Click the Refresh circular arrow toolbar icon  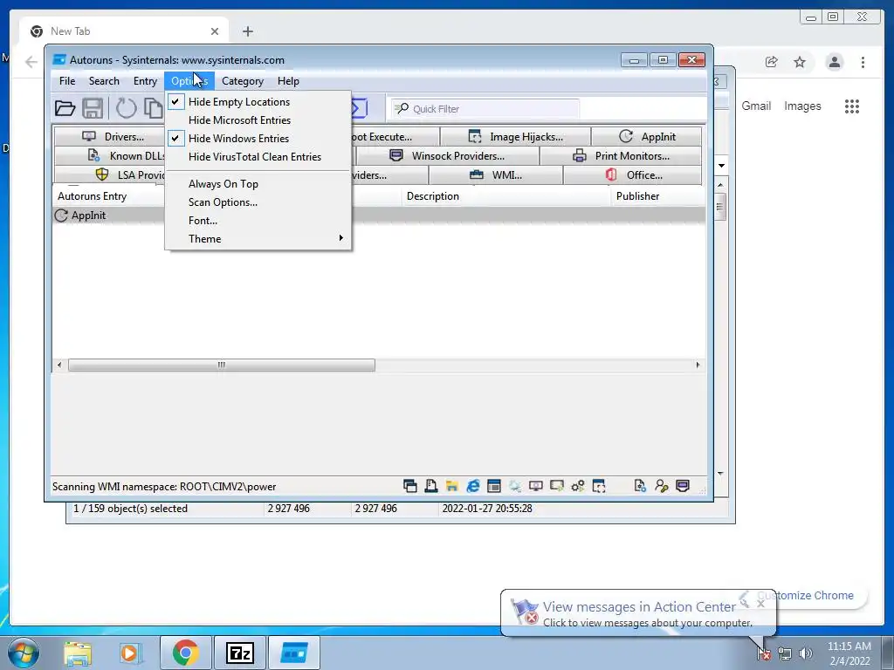[126, 108]
